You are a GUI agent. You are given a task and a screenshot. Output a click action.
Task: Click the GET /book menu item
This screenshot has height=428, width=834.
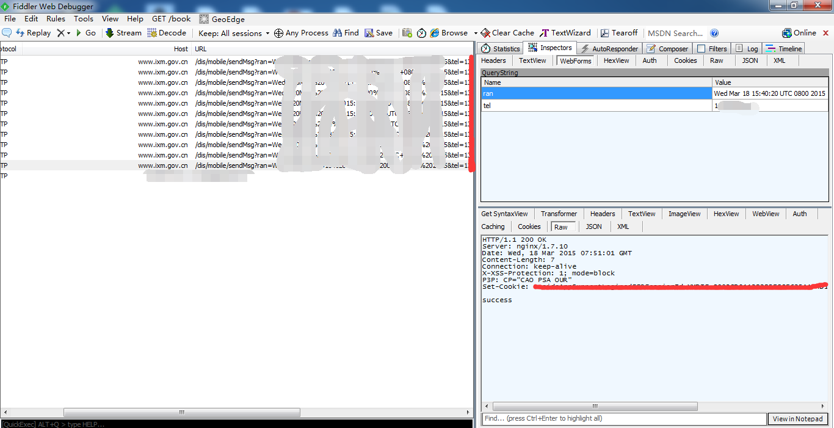tap(172, 19)
